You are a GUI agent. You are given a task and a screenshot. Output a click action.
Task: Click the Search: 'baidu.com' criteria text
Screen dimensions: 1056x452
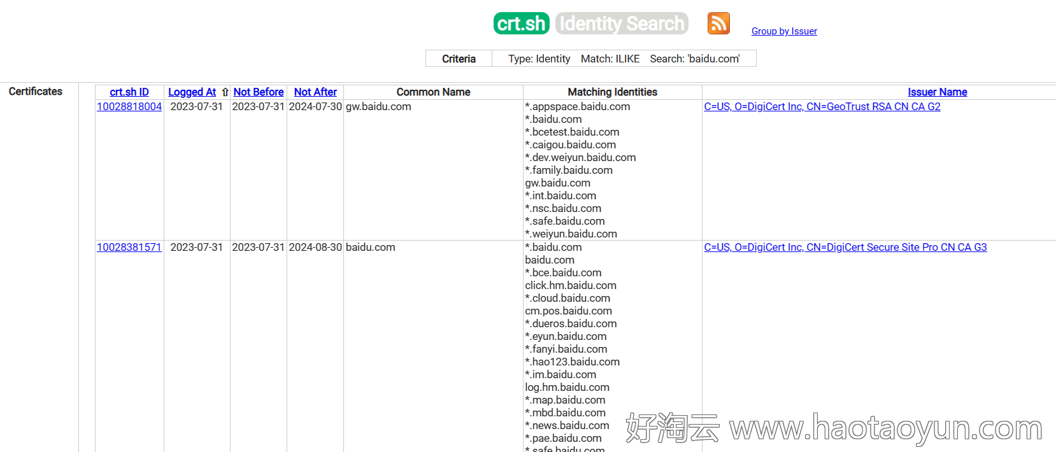tap(695, 59)
